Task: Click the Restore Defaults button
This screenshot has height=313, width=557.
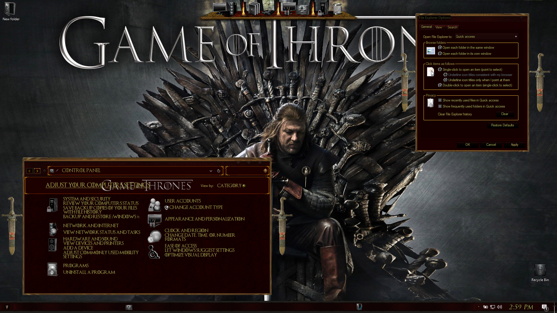Action: coord(502,125)
